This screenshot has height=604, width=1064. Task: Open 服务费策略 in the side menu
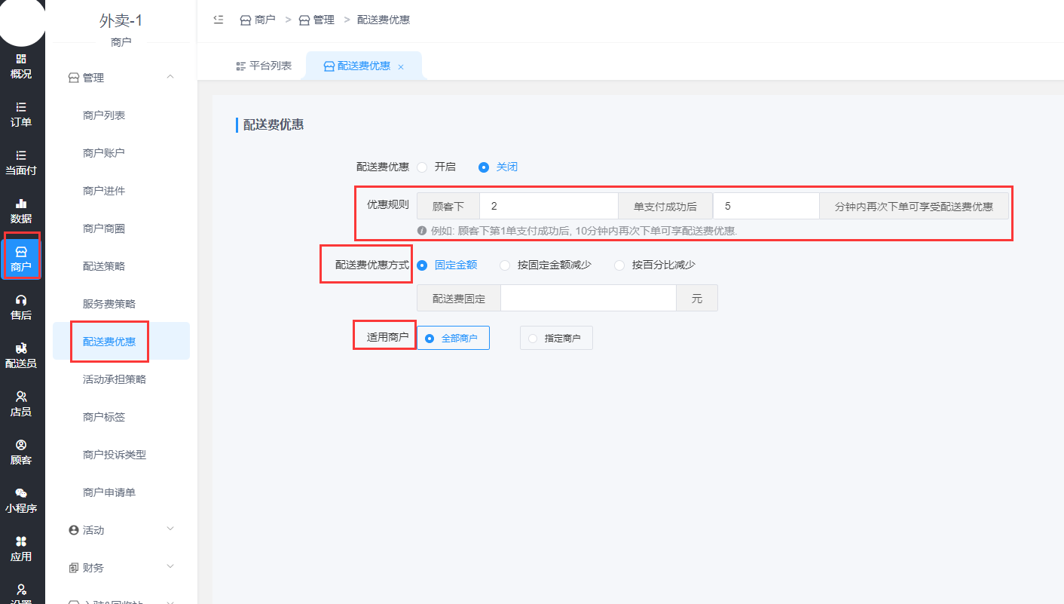coord(109,304)
